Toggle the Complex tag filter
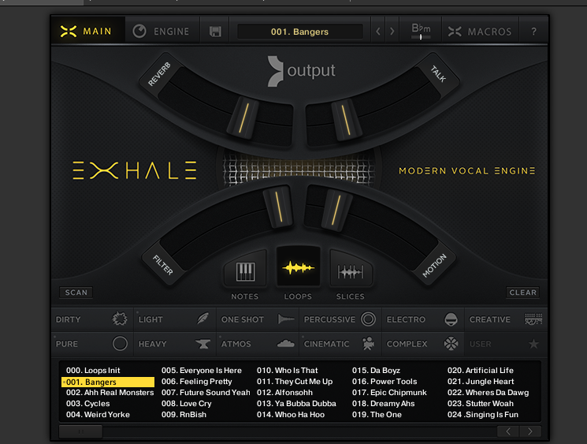 coord(423,344)
